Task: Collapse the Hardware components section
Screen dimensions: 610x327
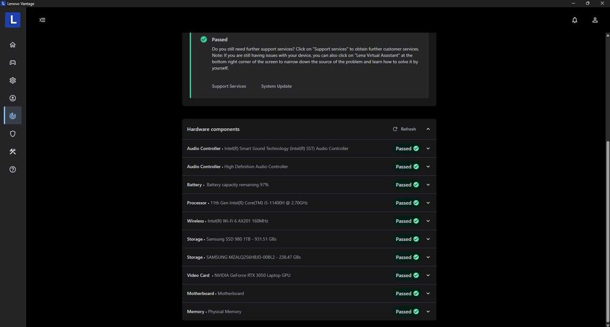Action: (428, 129)
